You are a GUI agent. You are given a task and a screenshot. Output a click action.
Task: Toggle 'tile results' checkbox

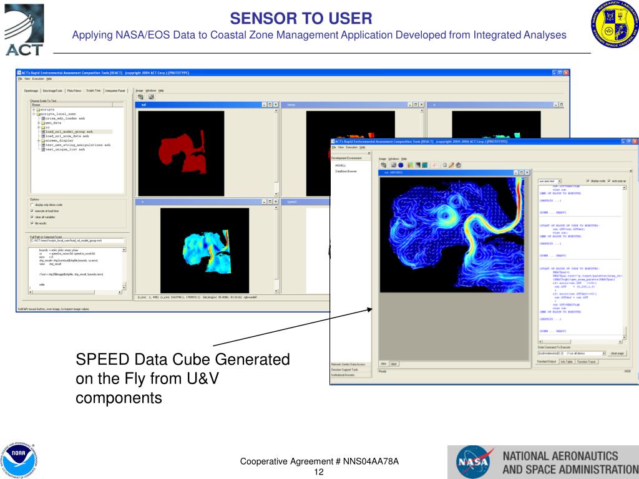point(32,223)
